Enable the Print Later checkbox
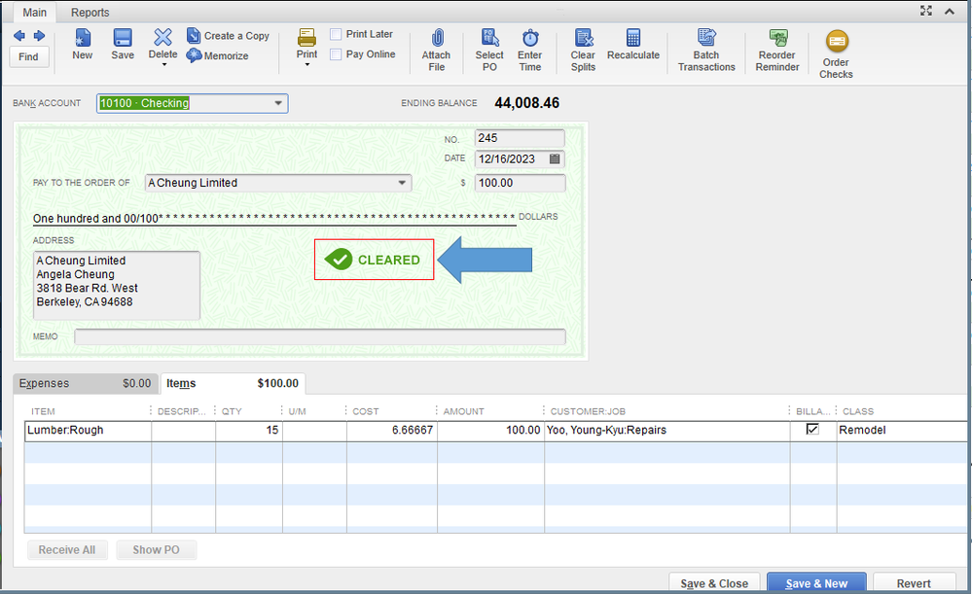The width and height of the screenshot is (972, 594). tap(336, 34)
